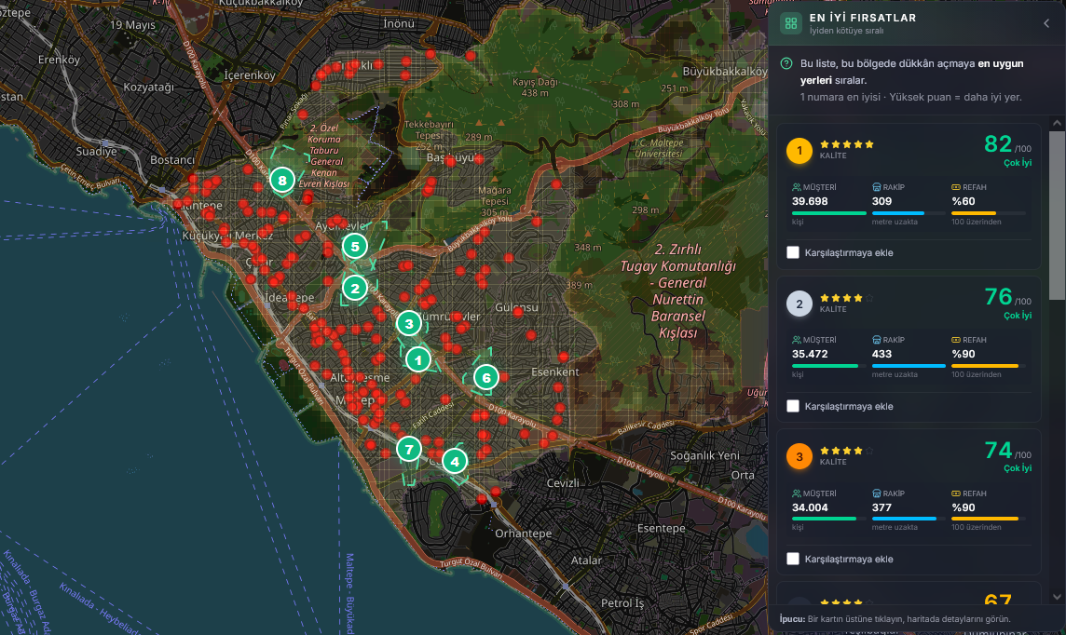Select map marker number 7
The image size is (1066, 635).
click(x=408, y=449)
